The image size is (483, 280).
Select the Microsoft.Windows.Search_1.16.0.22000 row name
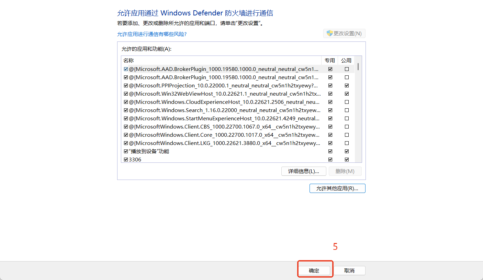[225, 110]
